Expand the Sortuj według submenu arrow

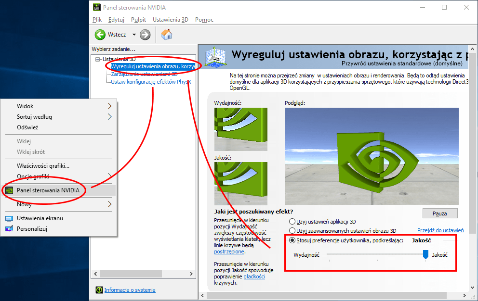pyautogui.click(x=110, y=116)
